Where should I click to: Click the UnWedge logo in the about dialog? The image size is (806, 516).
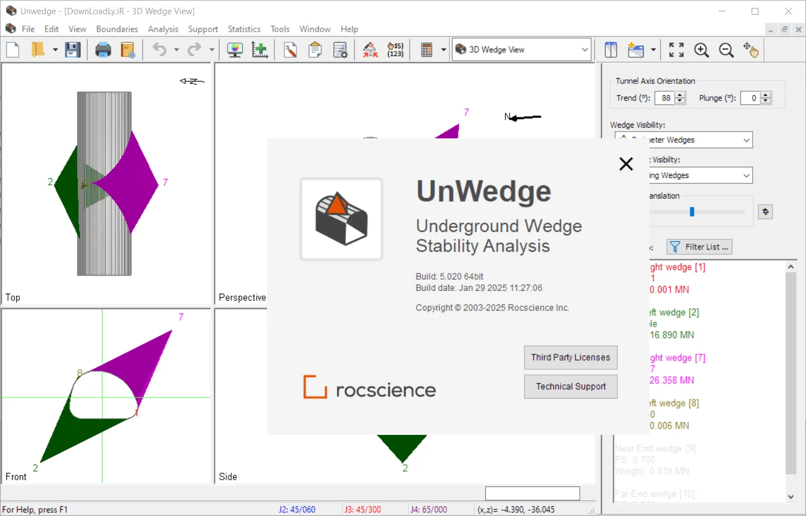point(341,219)
